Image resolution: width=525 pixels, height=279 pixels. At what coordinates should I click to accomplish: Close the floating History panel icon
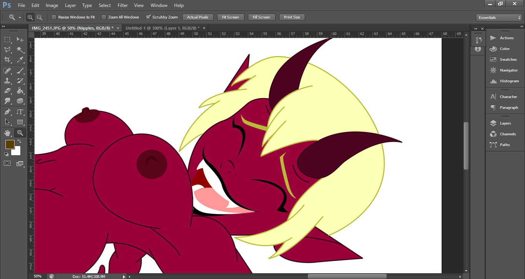tap(482, 29)
